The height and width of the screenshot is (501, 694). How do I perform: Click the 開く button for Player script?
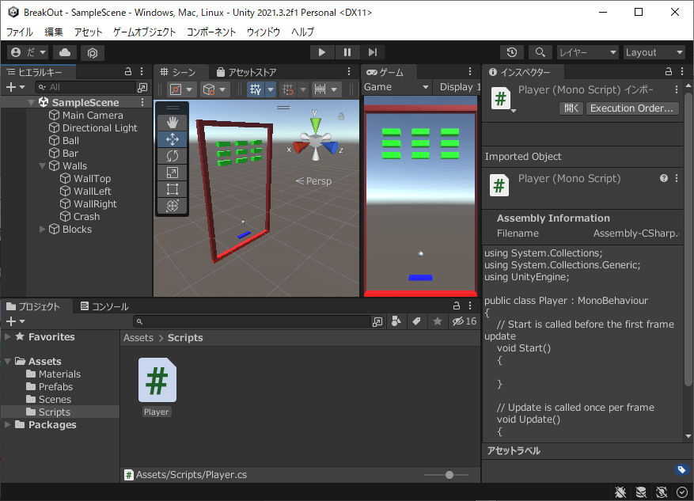571,108
